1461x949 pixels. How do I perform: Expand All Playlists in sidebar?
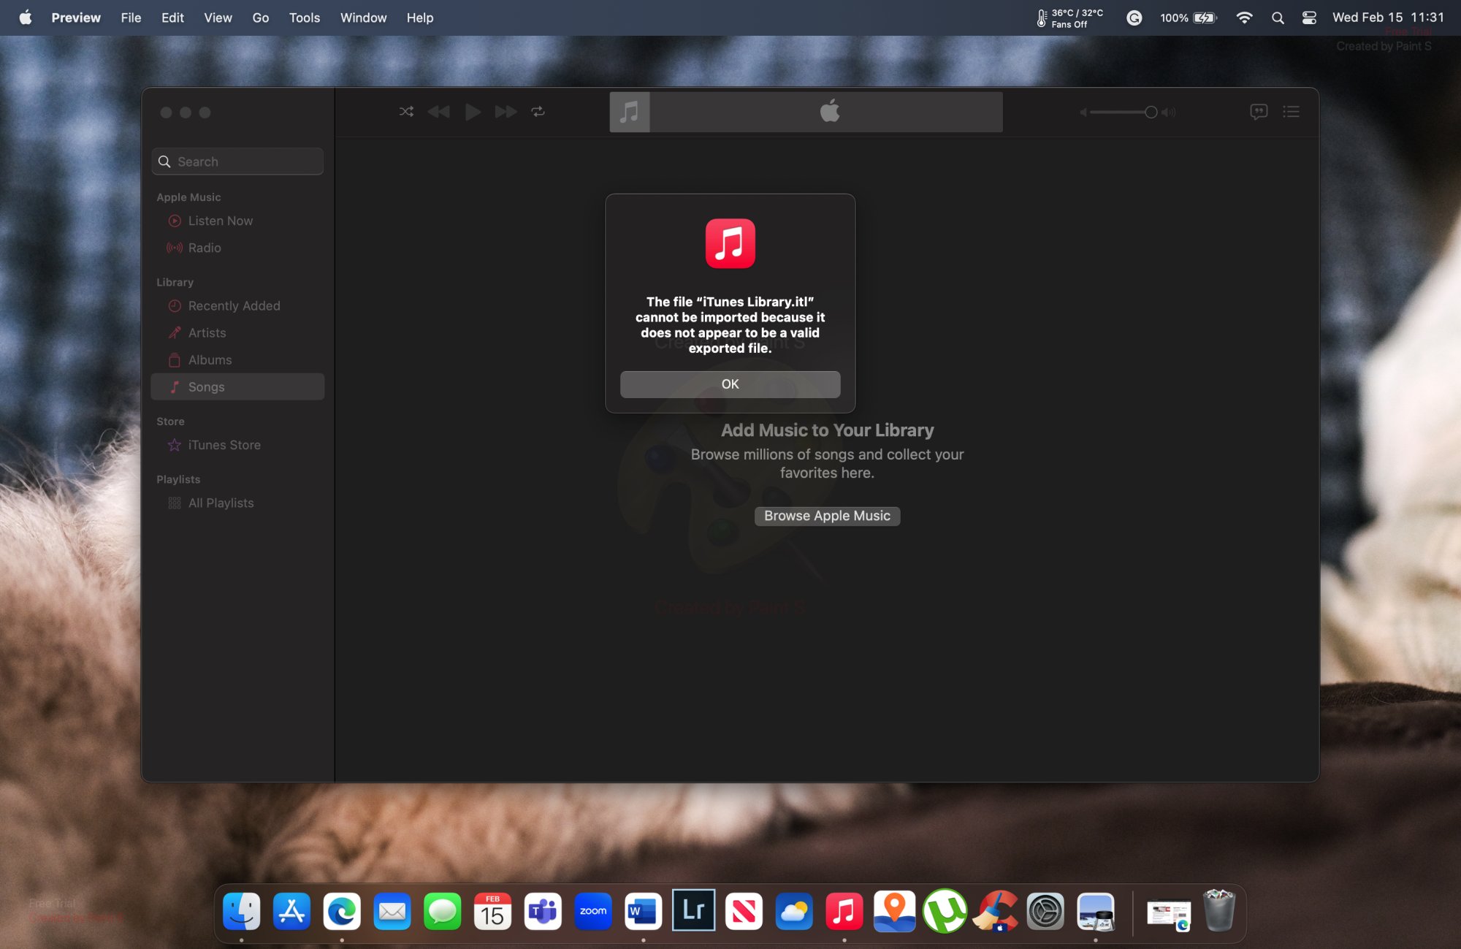221,503
